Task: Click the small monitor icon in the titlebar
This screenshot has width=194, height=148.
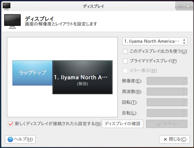Action: tap(7, 6)
